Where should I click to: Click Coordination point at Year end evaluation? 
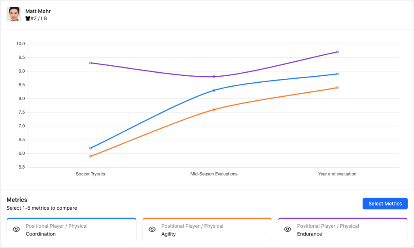coord(337,74)
